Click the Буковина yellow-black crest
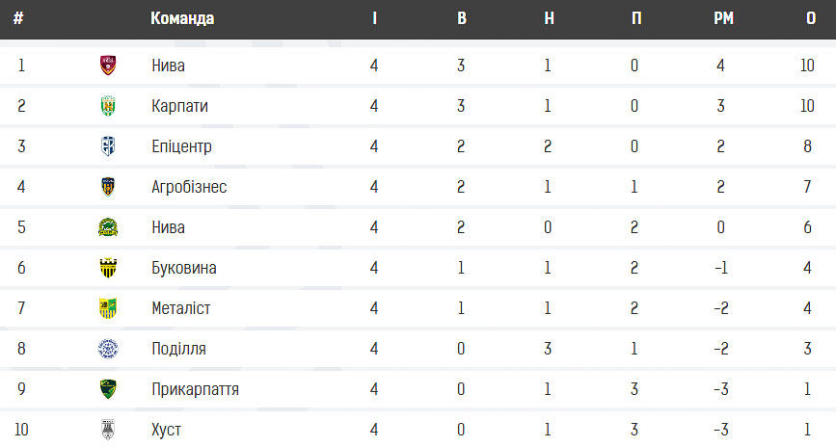 point(108,268)
